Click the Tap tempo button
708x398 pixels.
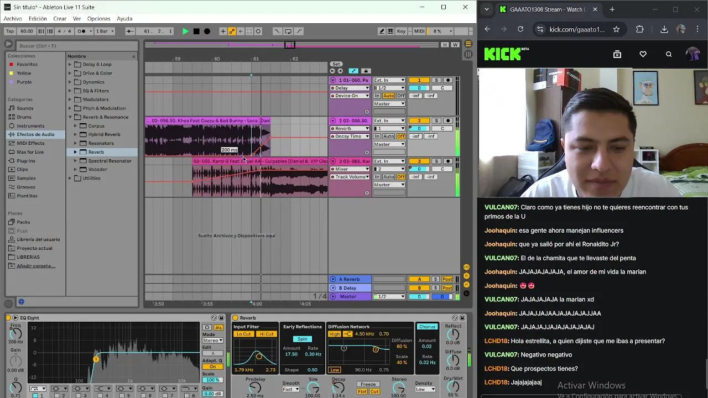(11, 32)
